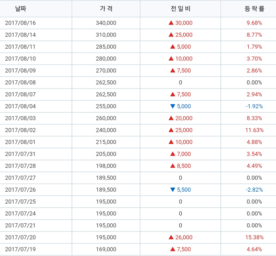Click the up arrow in the 2017/08/10 row

pos(171,59)
